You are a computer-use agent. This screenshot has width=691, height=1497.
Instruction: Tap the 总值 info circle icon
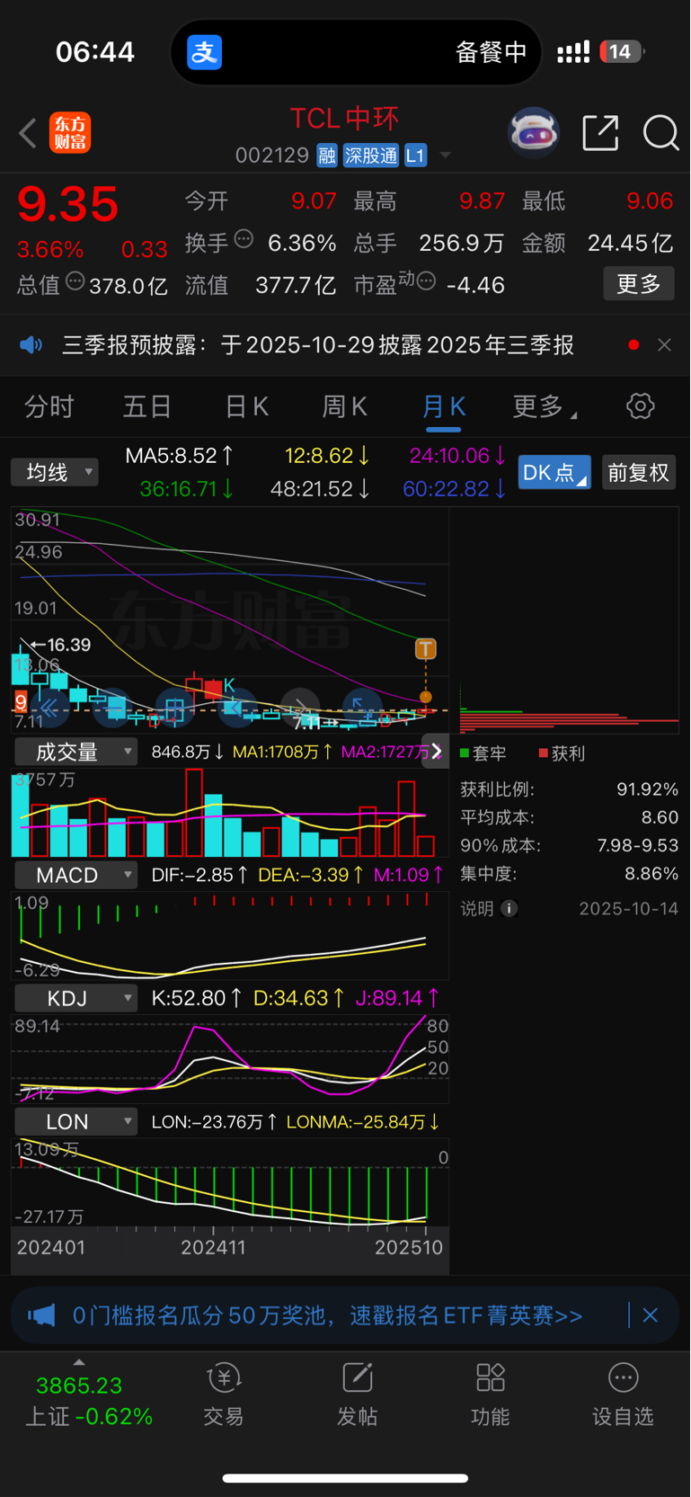click(75, 281)
